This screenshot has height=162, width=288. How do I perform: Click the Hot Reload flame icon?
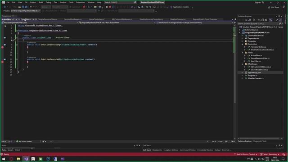pyautogui.click(x=84, y=7)
